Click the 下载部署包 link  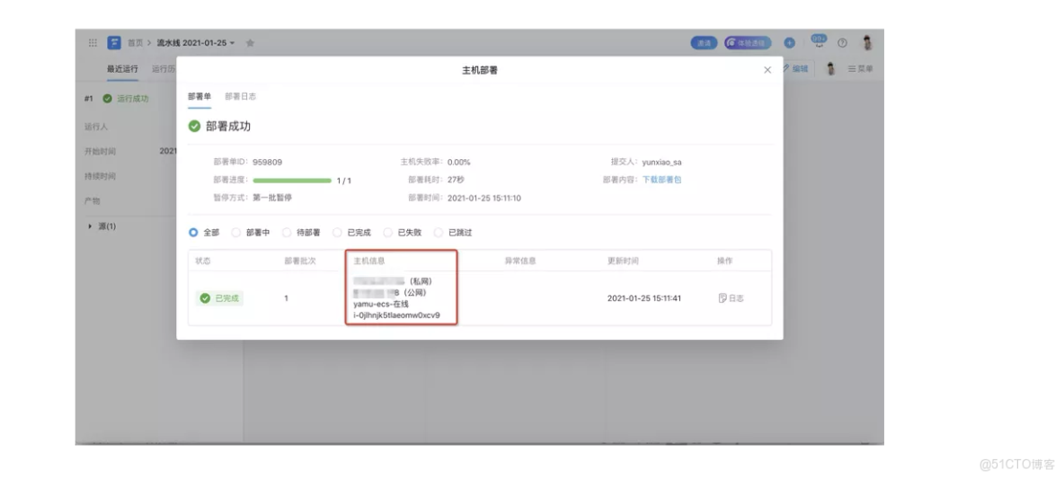[661, 180]
